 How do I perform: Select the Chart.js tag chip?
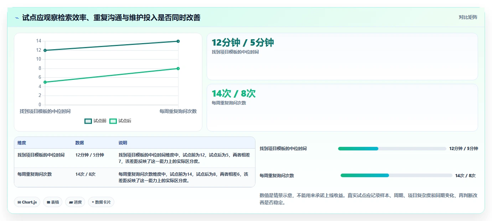coord(27,202)
